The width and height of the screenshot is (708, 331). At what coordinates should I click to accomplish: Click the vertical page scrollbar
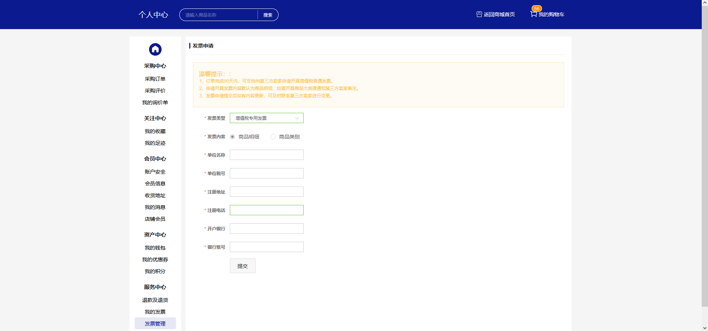coord(705,156)
